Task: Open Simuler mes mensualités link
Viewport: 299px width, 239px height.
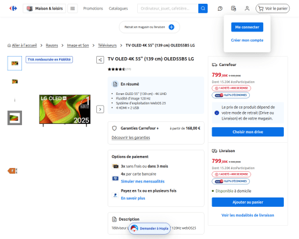Action: 143,181
